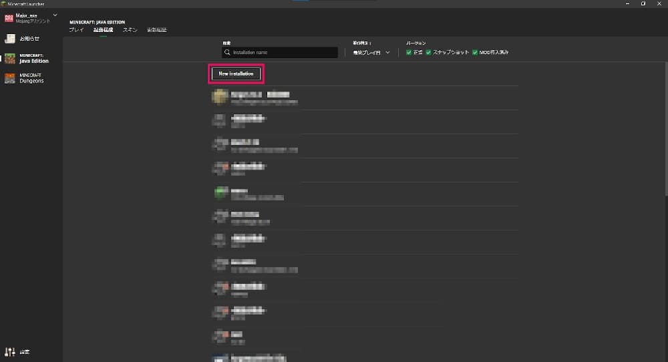The height and width of the screenshot is (362, 668).
Task: Open the 最終プレイ日 sort dropdown
Action: [371, 52]
